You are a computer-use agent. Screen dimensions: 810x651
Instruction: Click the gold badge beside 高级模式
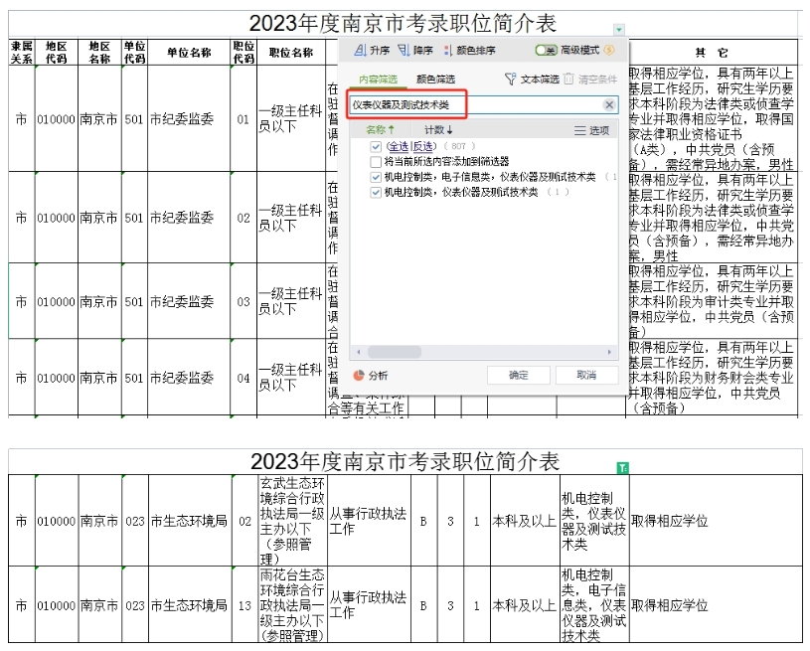coord(609,50)
